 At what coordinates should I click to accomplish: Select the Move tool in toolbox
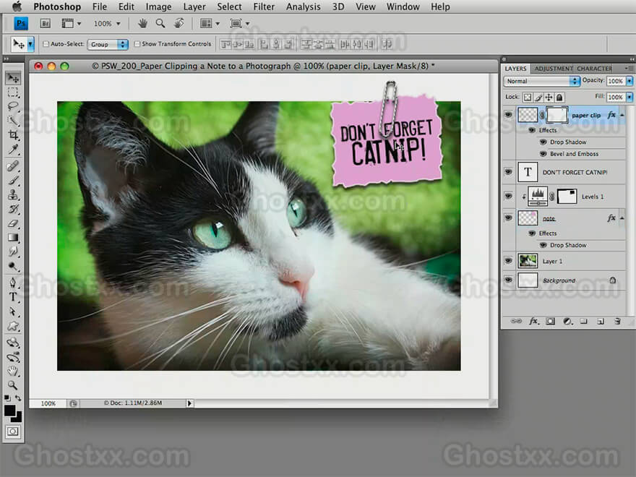point(13,78)
